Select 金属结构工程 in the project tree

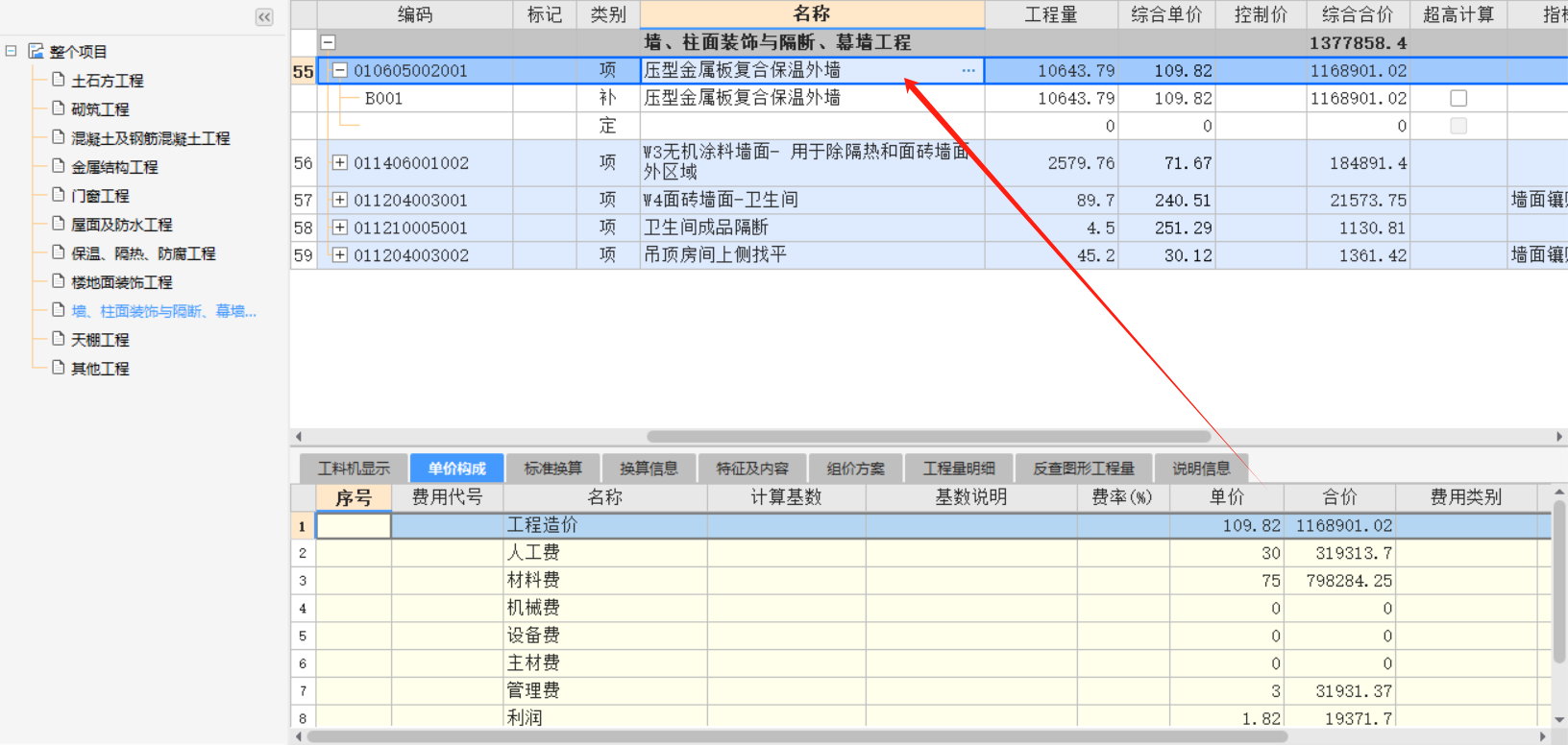click(x=114, y=167)
